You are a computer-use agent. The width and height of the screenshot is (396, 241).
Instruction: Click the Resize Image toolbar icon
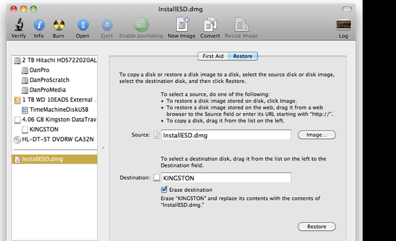[242, 25]
